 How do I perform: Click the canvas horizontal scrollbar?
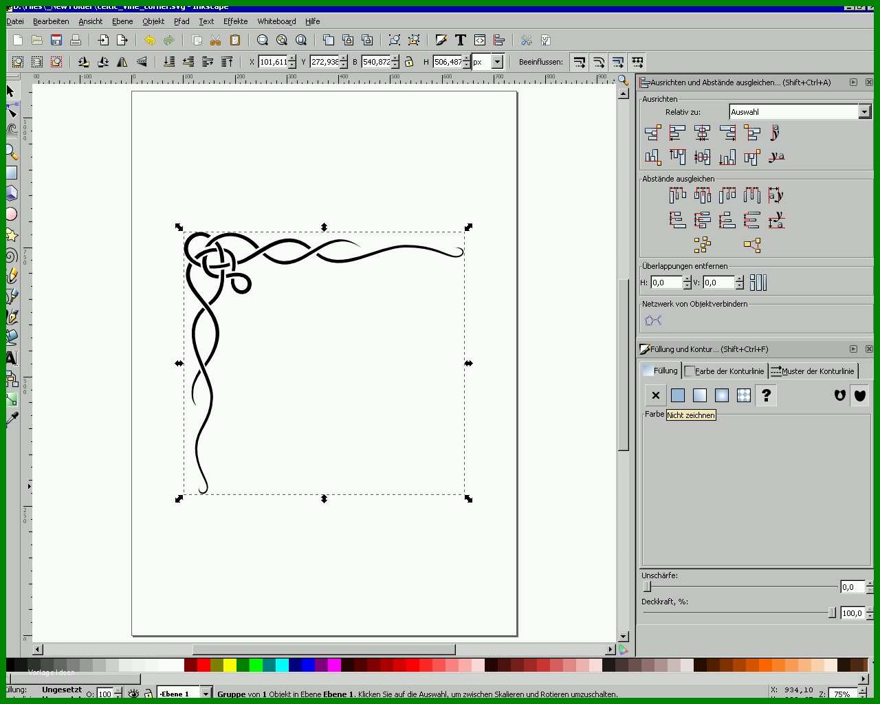coord(324,649)
